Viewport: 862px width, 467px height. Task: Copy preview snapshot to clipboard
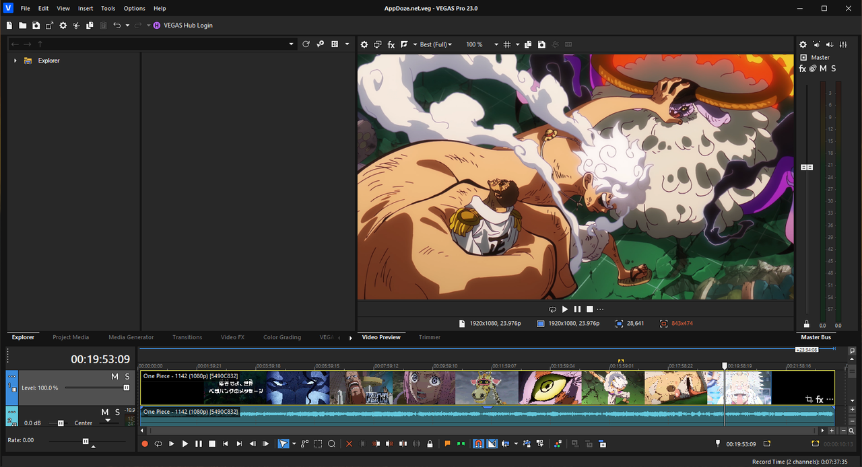pyautogui.click(x=528, y=44)
